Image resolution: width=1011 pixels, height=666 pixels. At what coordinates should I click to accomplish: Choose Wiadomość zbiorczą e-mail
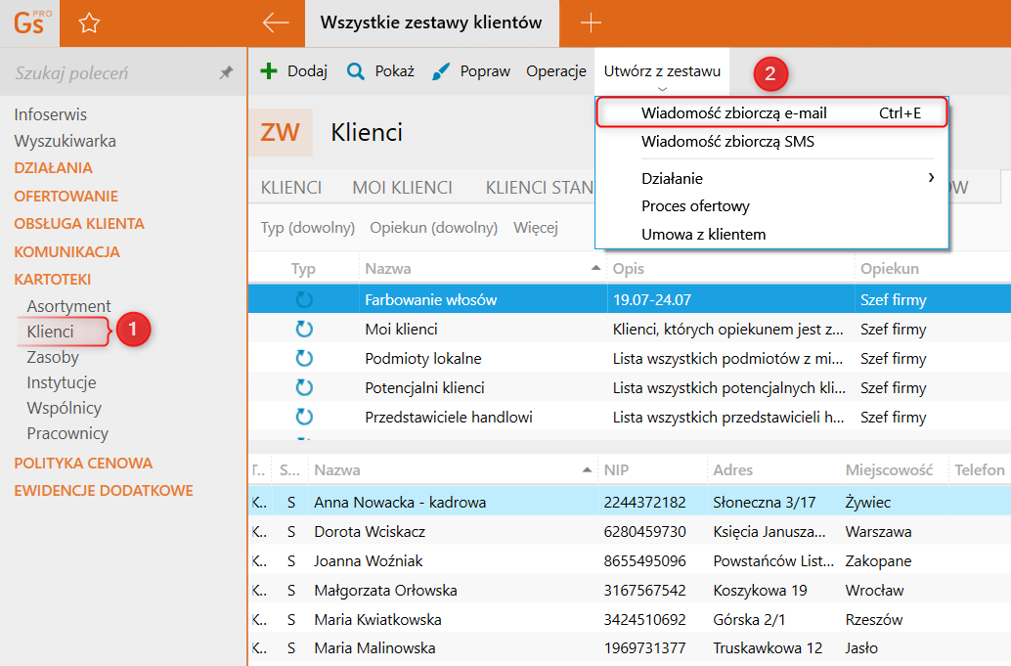tap(771, 112)
